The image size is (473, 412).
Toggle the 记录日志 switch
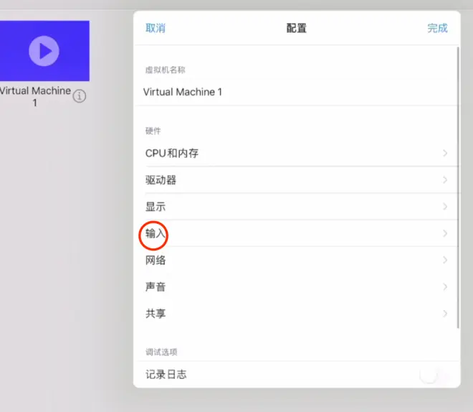click(434, 375)
